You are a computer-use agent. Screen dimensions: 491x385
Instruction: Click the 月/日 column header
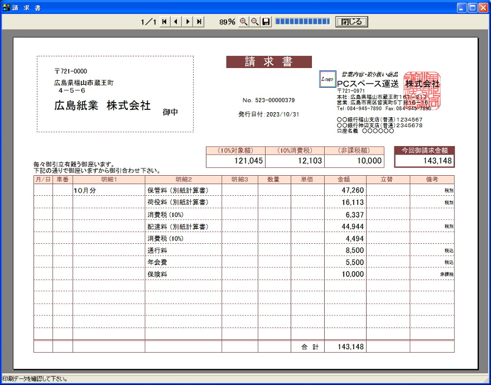[43, 180]
